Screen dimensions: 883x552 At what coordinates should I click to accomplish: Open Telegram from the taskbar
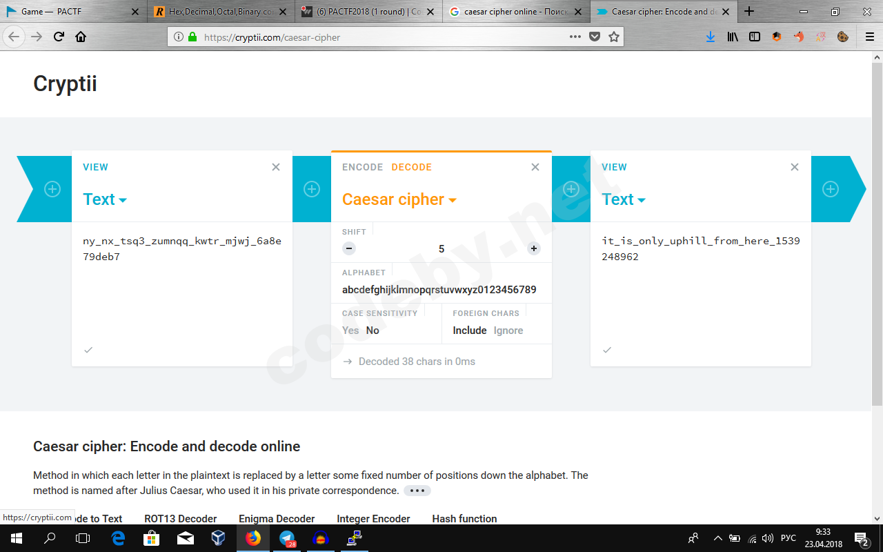point(287,538)
